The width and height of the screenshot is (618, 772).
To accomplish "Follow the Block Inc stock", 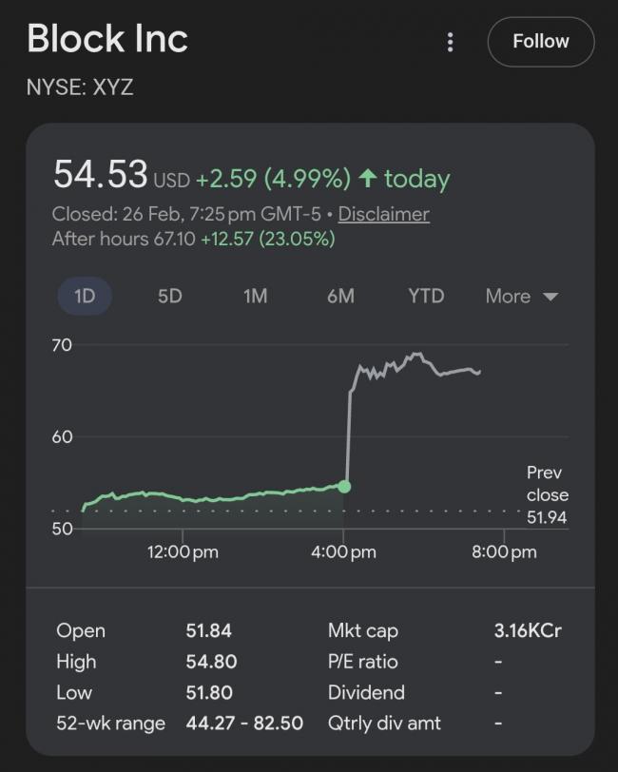I will click(540, 42).
